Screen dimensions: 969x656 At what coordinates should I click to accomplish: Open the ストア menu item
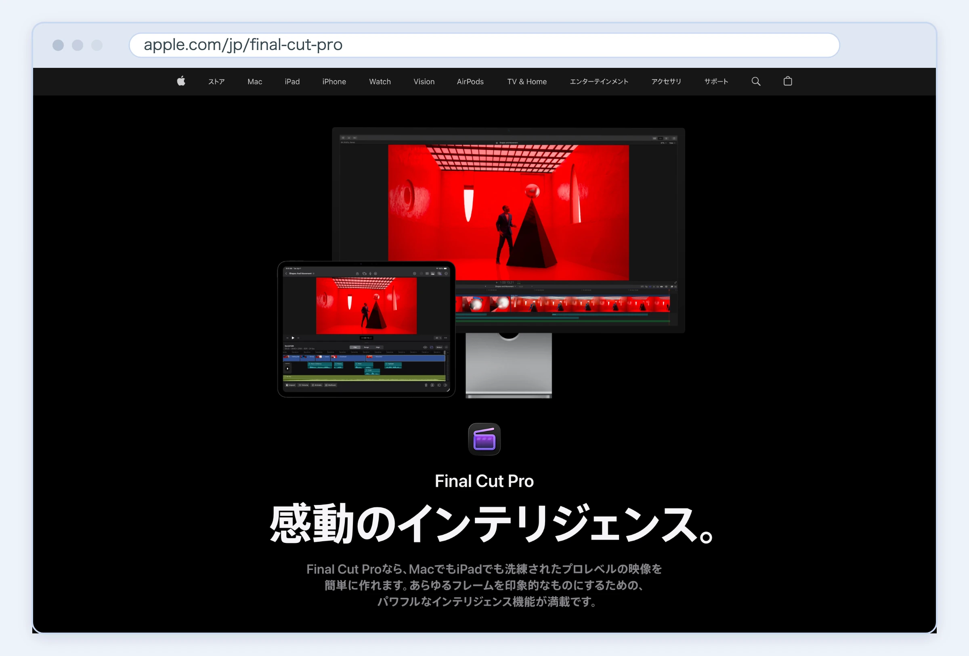click(x=216, y=82)
